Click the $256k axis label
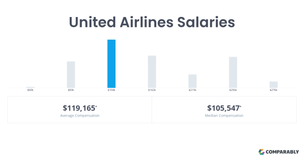 coord(233,90)
